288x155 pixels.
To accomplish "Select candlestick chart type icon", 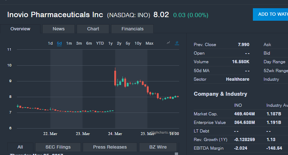I will [177, 43].
